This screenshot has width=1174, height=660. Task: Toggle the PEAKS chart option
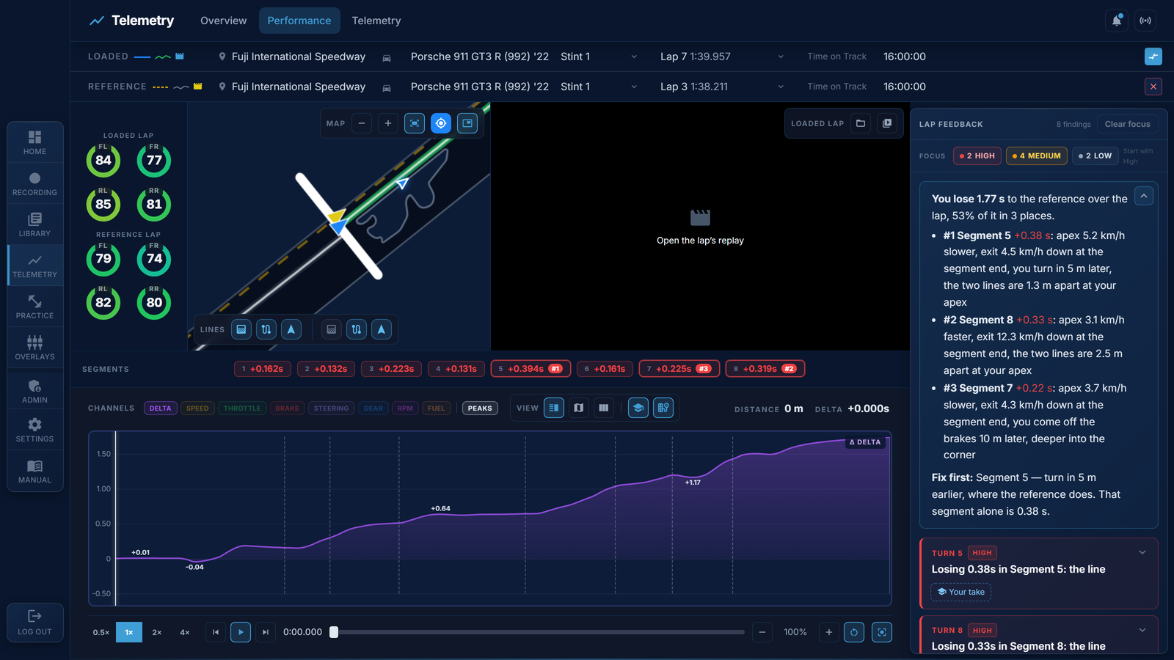pyautogui.click(x=480, y=408)
